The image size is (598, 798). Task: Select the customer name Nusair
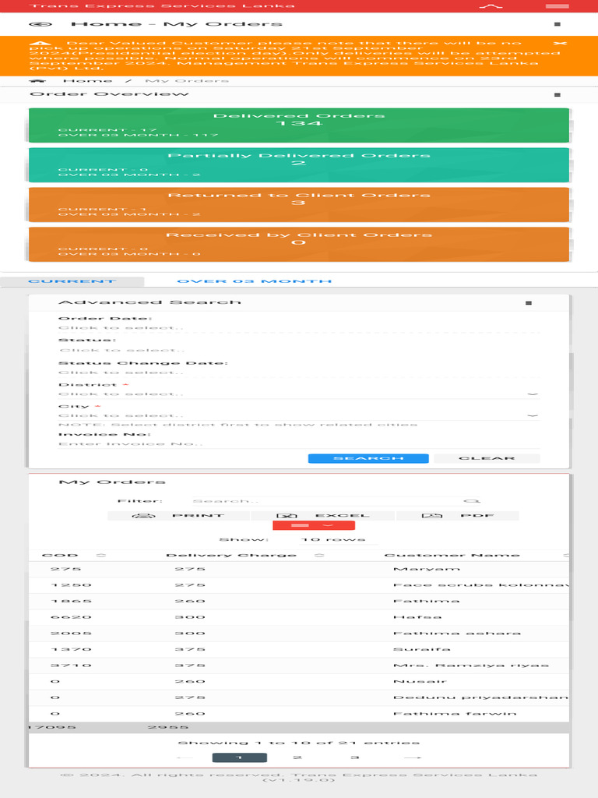tap(420, 681)
